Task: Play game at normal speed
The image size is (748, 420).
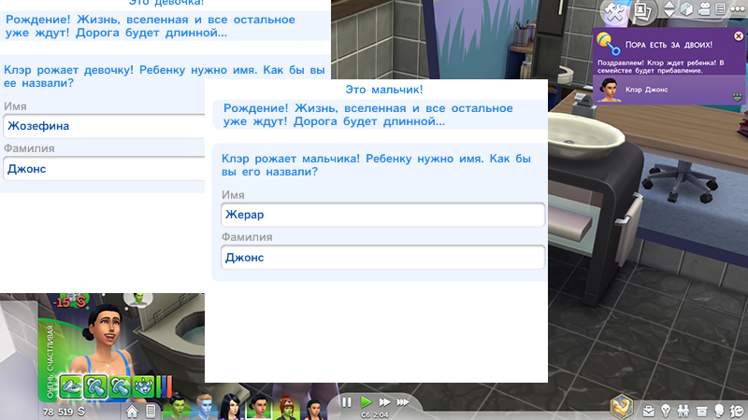Action: point(366,402)
